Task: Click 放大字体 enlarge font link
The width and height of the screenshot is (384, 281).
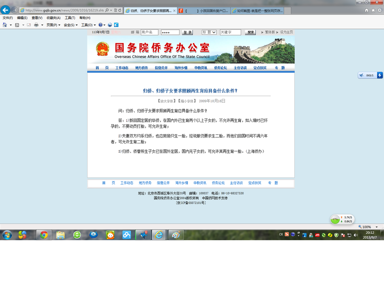Action: [x=167, y=101]
